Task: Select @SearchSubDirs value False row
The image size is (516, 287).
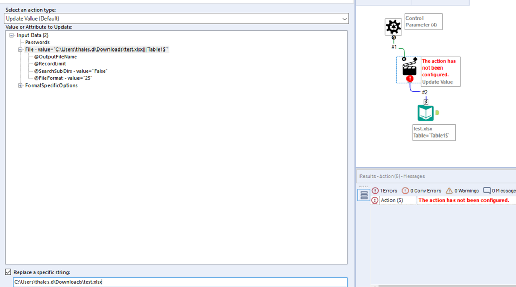Action: [x=70, y=71]
